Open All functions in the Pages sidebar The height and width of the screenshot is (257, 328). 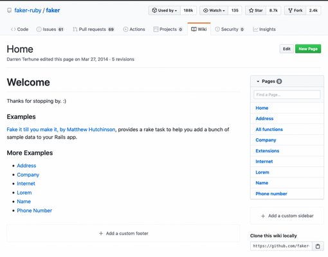coord(269,129)
